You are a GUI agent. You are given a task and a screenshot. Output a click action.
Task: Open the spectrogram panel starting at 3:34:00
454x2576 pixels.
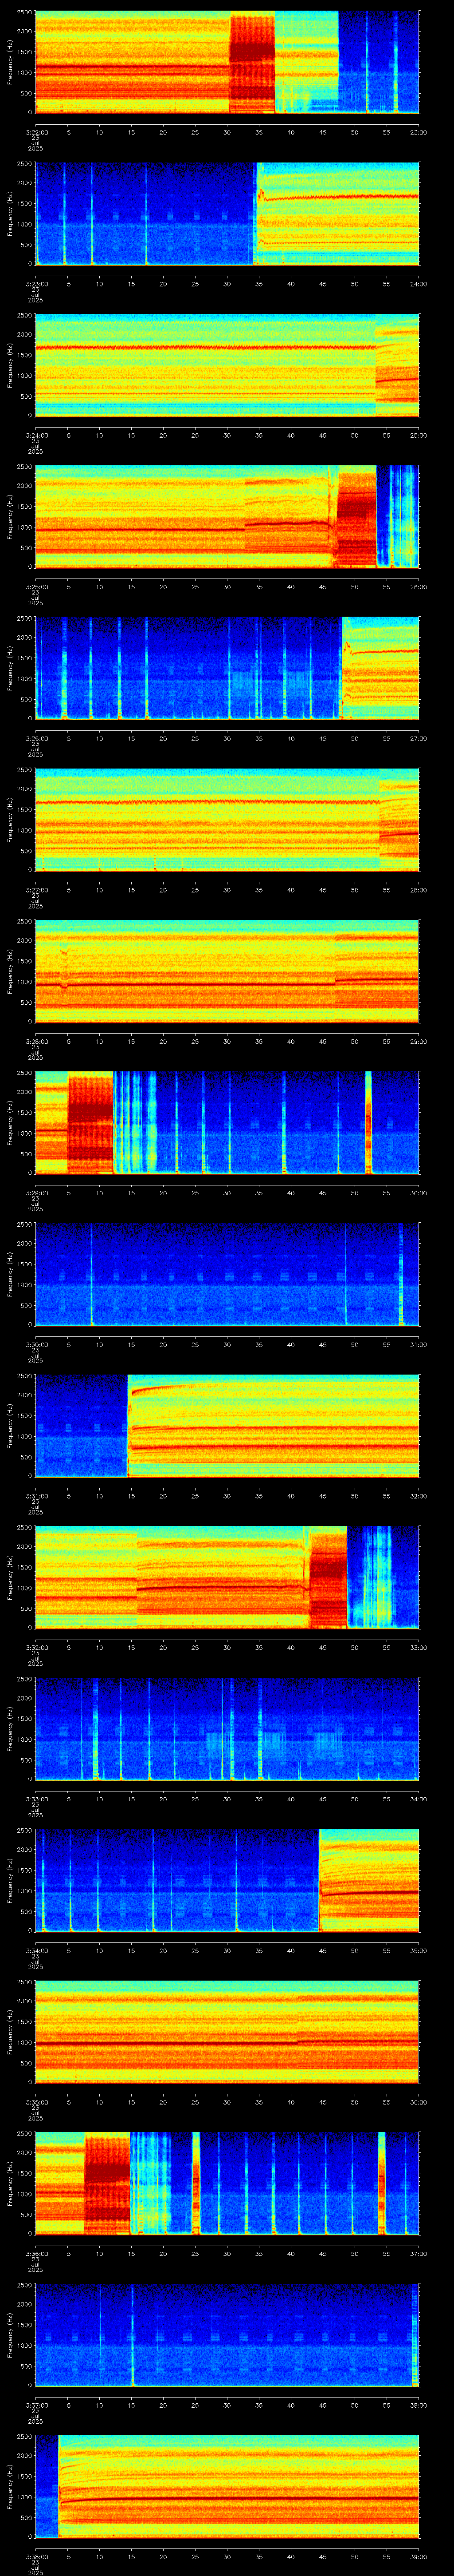(x=227, y=1880)
